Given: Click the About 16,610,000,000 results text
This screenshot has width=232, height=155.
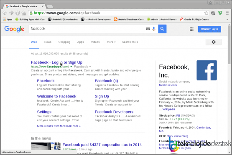Looking at the screenshot, I should pos(59,53).
